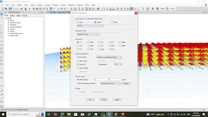208x117 pixels.
Task: Select the Mode radio button
Action: coord(112,22)
